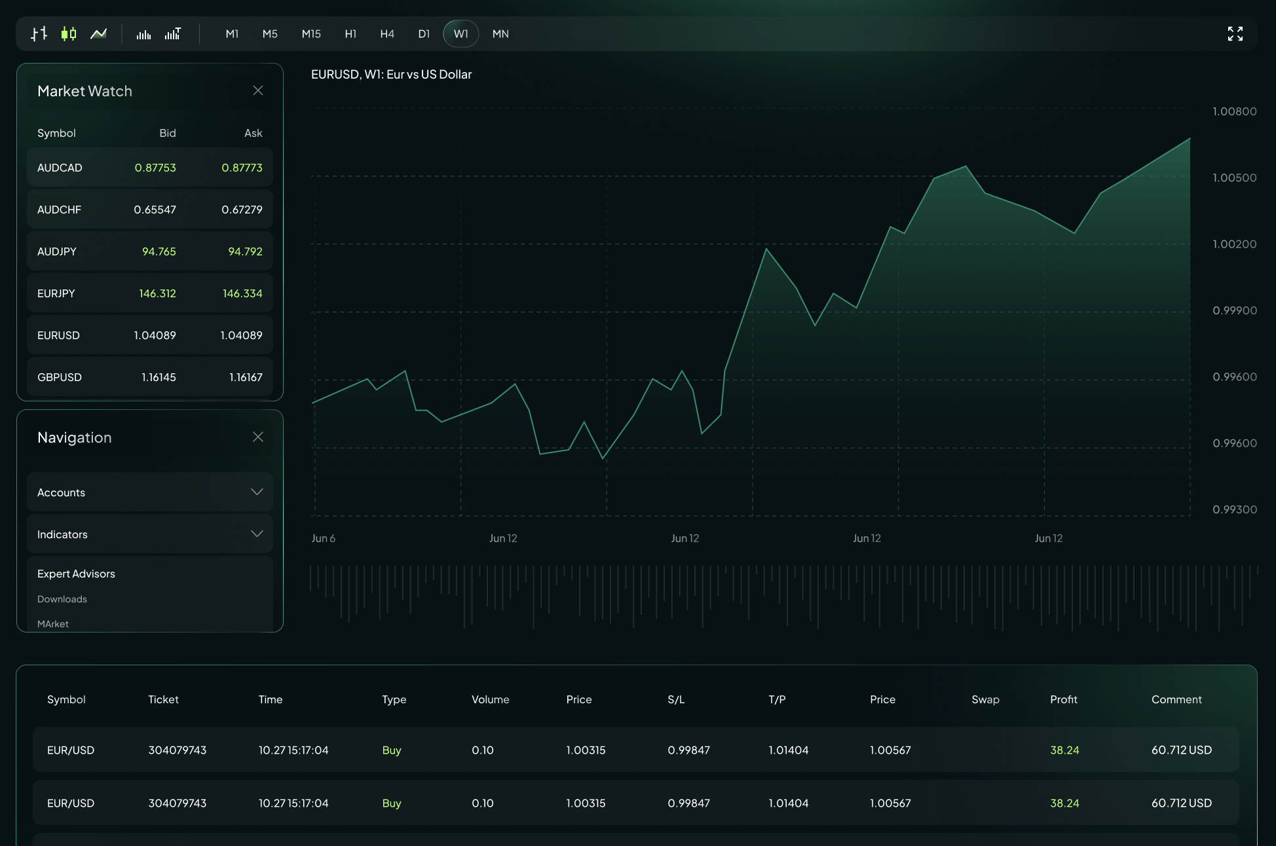Collapse the Indicators section
Viewport: 1276px width, 846px height.
[x=149, y=534]
